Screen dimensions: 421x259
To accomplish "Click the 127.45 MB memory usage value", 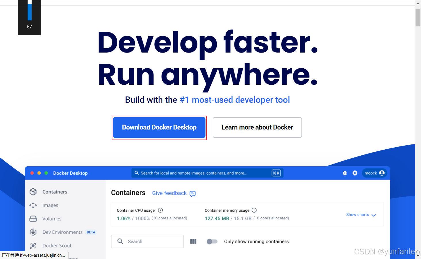I will tap(217, 219).
